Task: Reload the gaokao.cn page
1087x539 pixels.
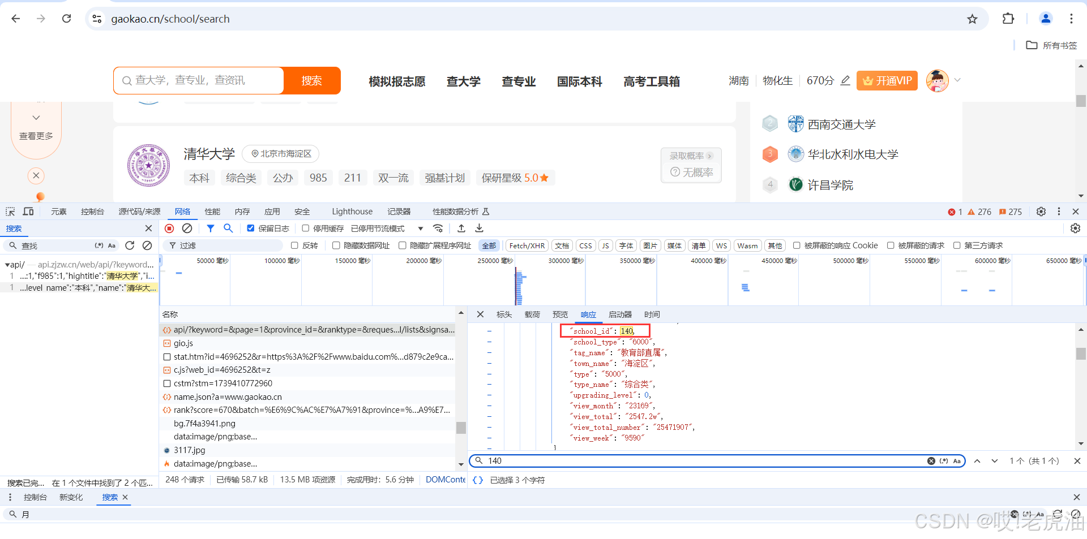Action: pos(66,19)
